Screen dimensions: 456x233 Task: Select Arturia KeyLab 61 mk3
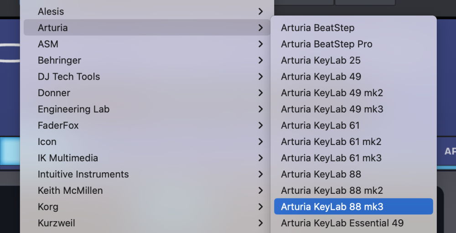pyautogui.click(x=331, y=158)
